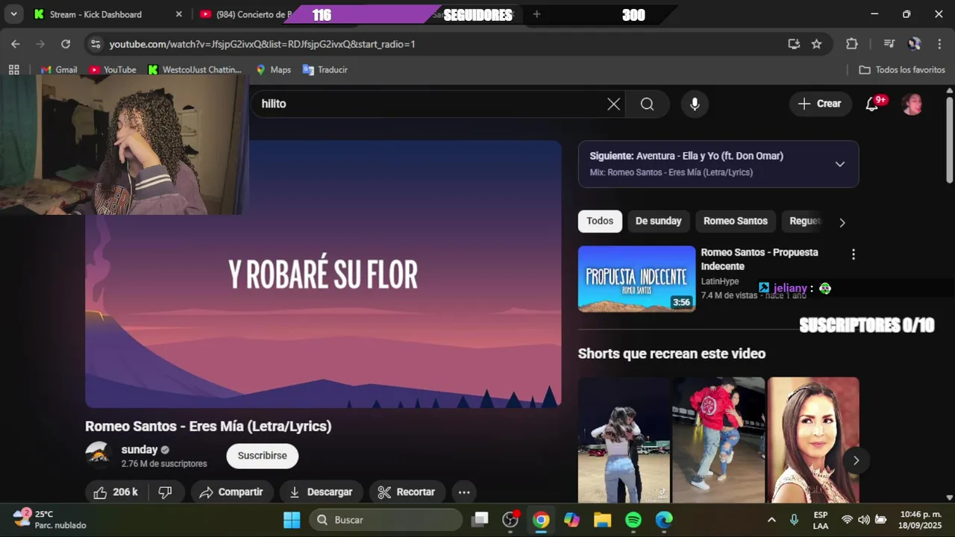Open Spotify from the taskbar
The image size is (955, 537).
[x=633, y=520]
